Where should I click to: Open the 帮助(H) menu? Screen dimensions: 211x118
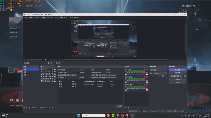76,17
